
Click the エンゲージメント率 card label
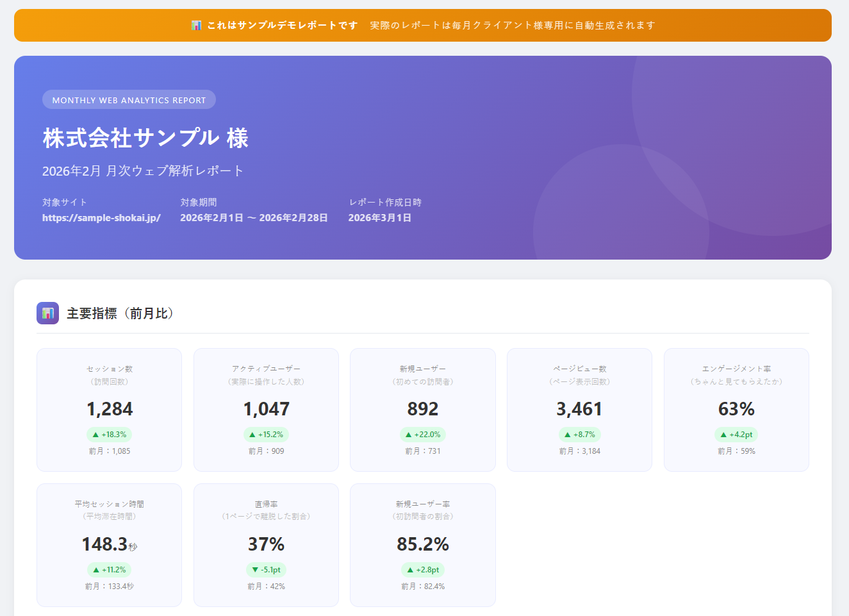click(736, 369)
